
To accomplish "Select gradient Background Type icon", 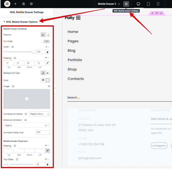I will [48, 73].
